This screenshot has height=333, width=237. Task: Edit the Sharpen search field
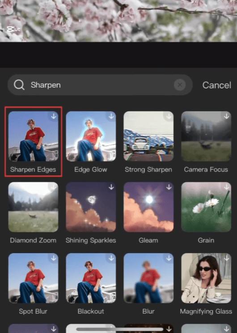[100, 85]
